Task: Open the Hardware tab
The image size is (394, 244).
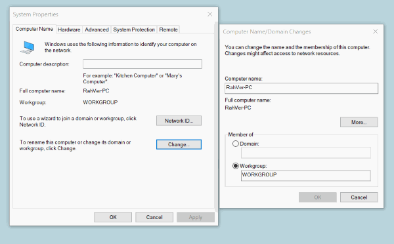Action: tap(69, 30)
